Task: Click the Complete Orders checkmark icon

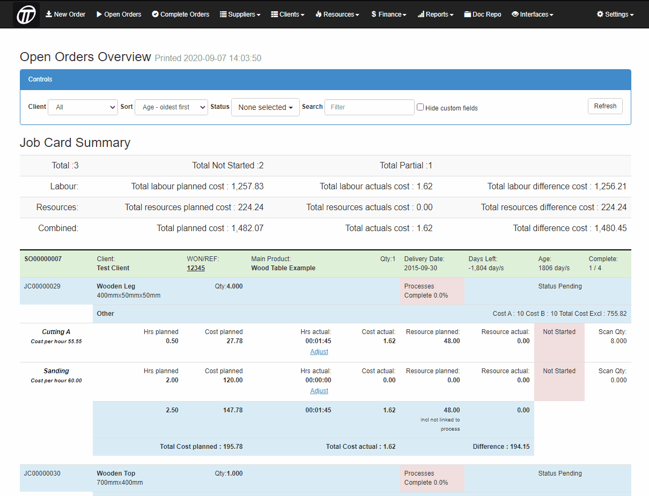Action: 155,14
